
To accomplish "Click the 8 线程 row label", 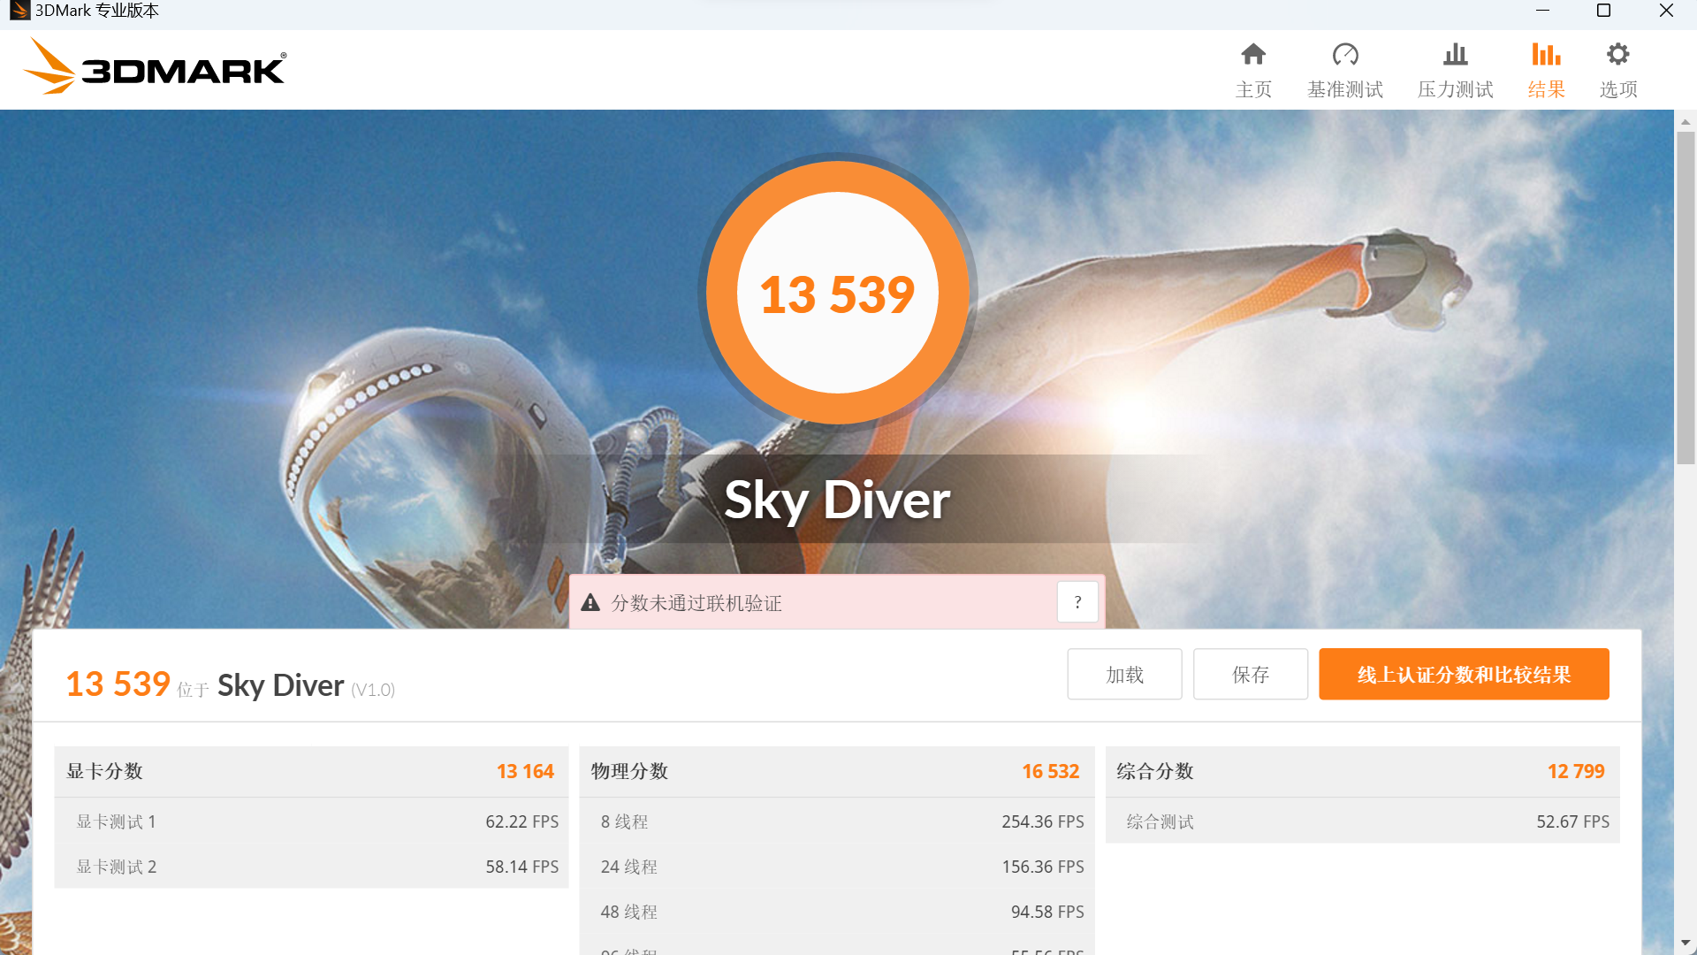I will 624,821.
